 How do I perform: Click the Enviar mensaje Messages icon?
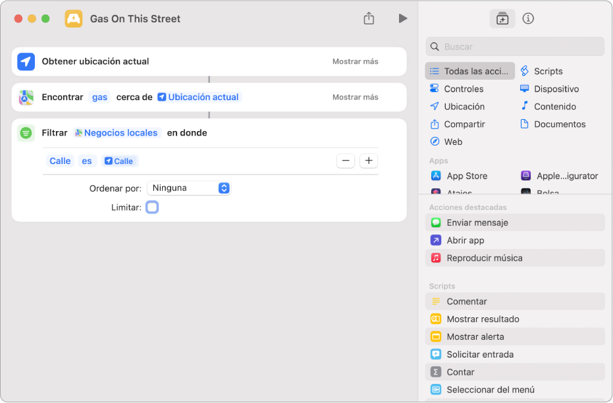pyautogui.click(x=435, y=223)
